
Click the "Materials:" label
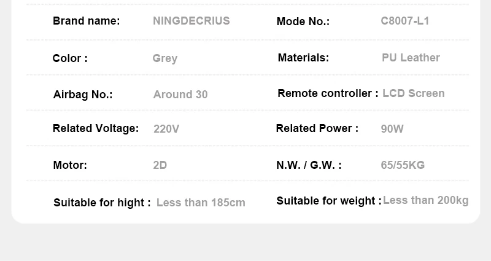click(x=303, y=58)
